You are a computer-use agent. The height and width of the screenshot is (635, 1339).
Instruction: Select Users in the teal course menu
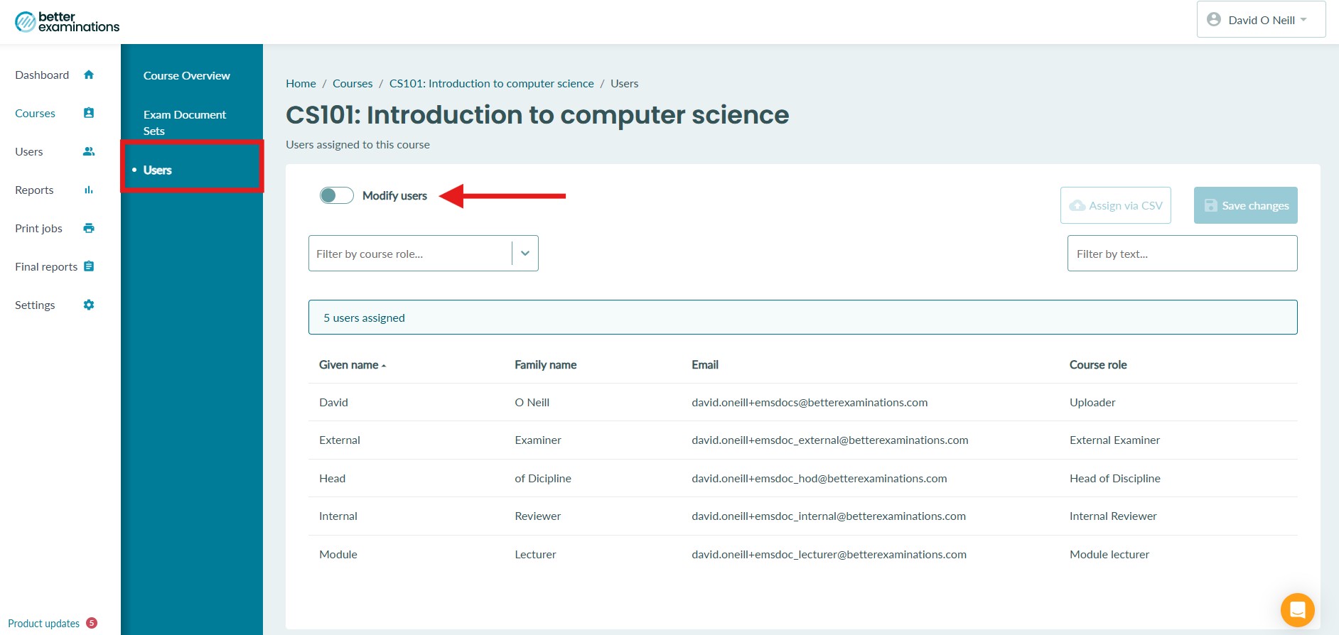pos(158,170)
